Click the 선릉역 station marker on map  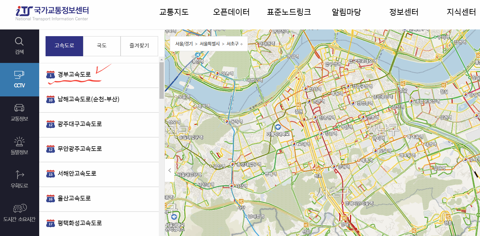coord(362,117)
